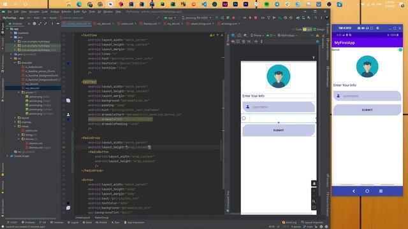Click the username field in phone mirror window
The height and width of the screenshot is (229, 408).
(367, 96)
